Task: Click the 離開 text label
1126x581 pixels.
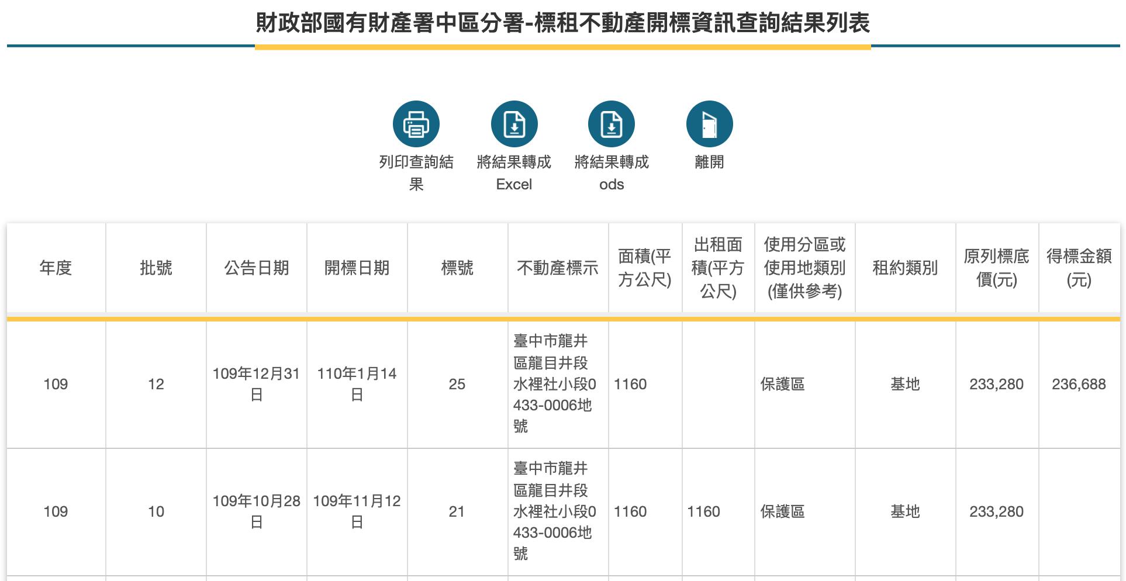Action: coord(709,162)
